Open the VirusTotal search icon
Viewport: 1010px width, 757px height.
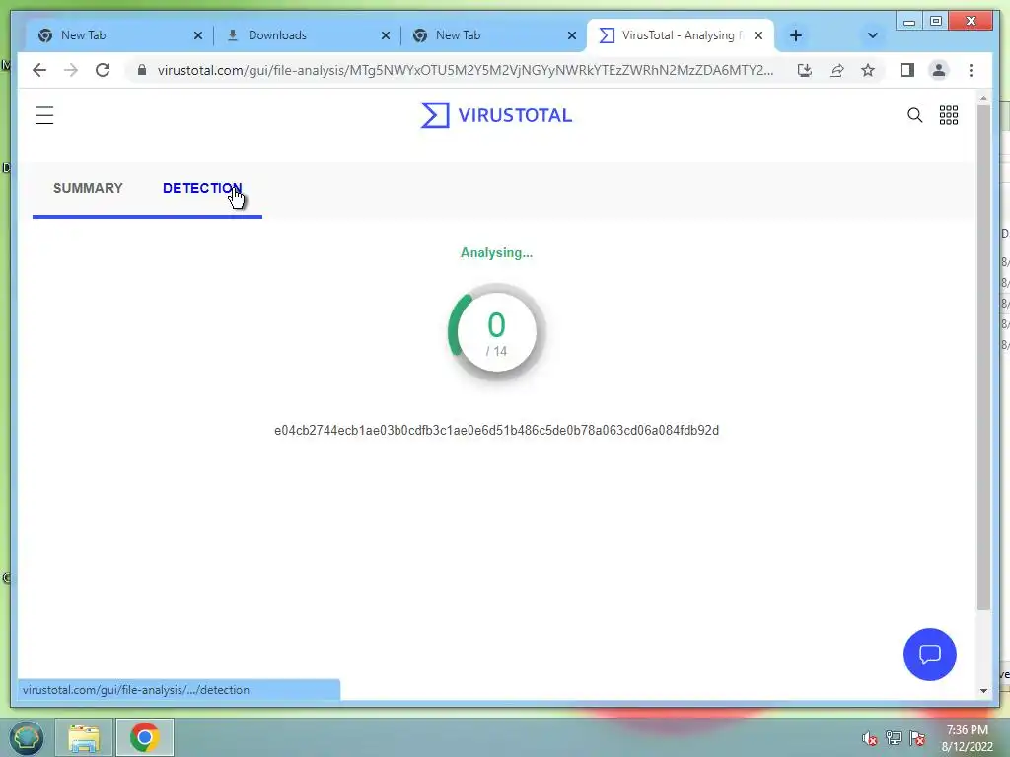tap(914, 115)
